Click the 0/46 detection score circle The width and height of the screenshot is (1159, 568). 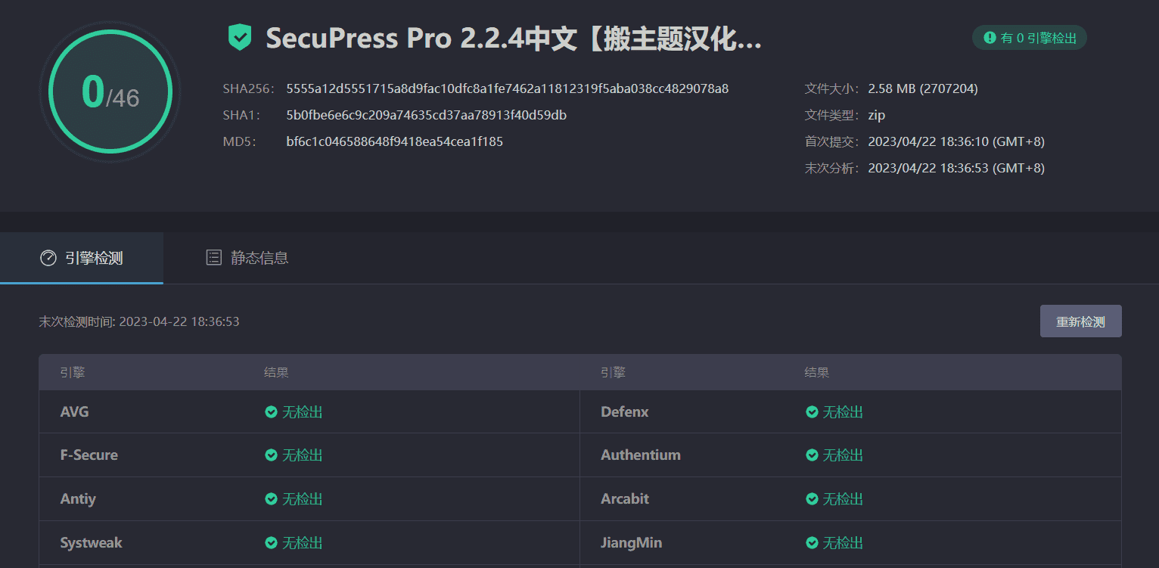(110, 92)
